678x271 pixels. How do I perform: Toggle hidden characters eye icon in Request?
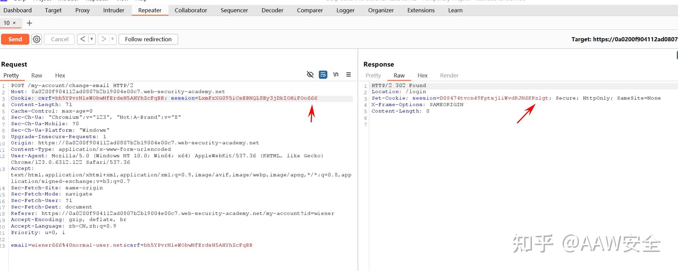(x=310, y=74)
